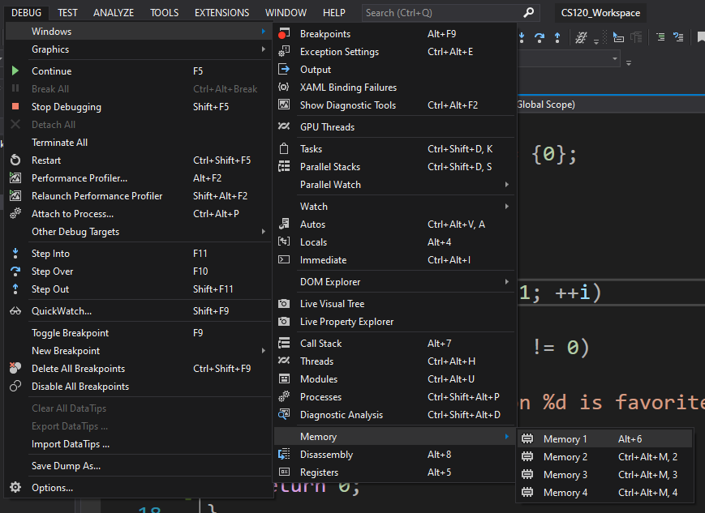Click the Tasks clipboard icon

tap(284, 148)
